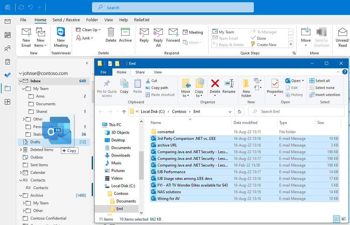Switch to Explorer large icons view
350x225 pixels.
pos(344,219)
